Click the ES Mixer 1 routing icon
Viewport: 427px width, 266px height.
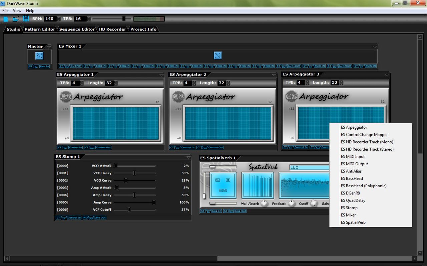pos(218,55)
